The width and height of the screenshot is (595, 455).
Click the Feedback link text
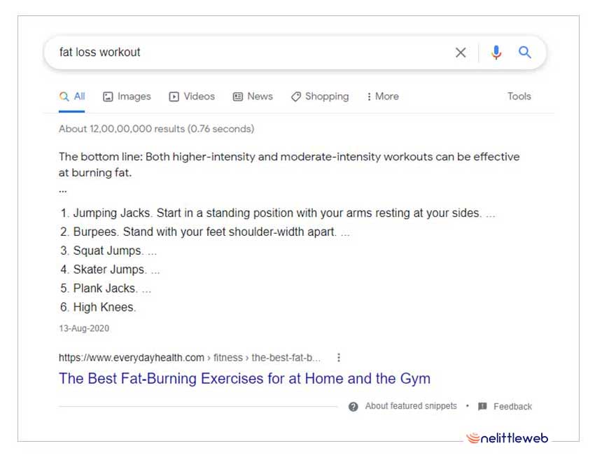pyautogui.click(x=512, y=407)
